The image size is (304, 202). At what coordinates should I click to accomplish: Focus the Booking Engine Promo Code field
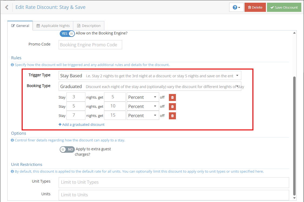90,45
